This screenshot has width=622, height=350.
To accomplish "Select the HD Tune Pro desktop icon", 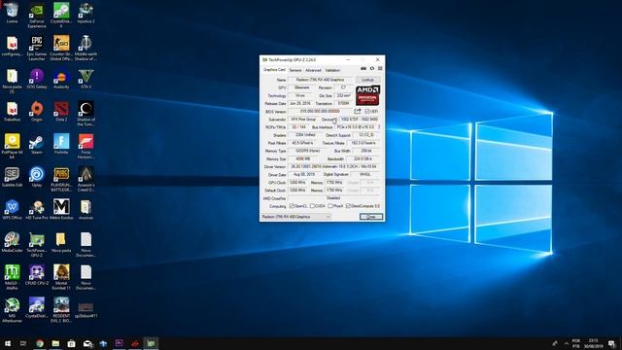I will [x=37, y=210].
